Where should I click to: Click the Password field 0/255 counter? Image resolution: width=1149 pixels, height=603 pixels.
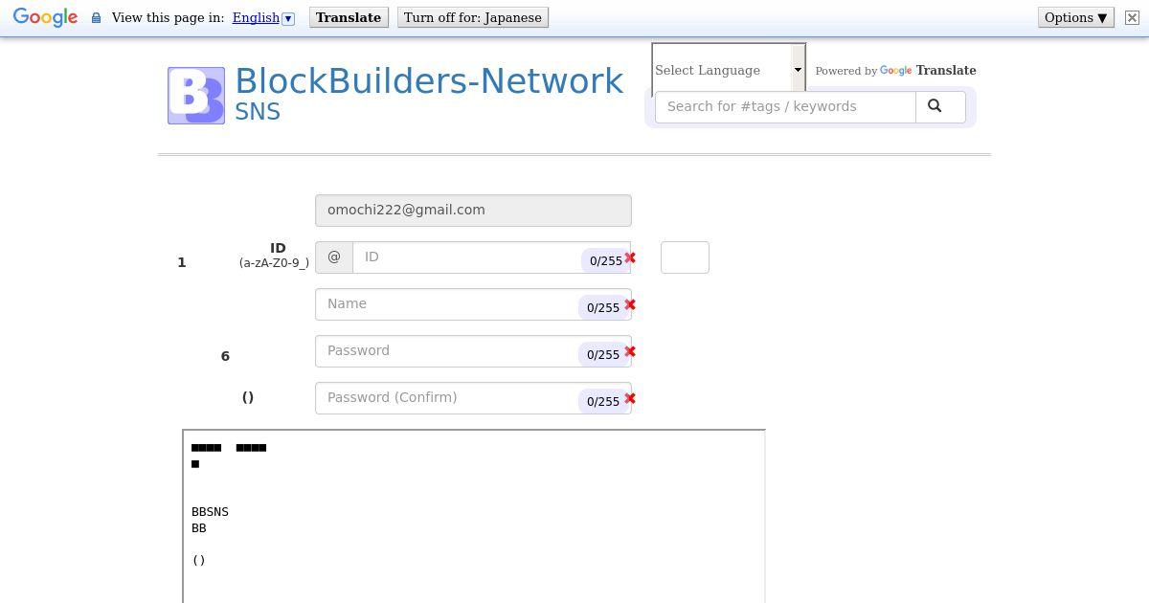coord(603,354)
